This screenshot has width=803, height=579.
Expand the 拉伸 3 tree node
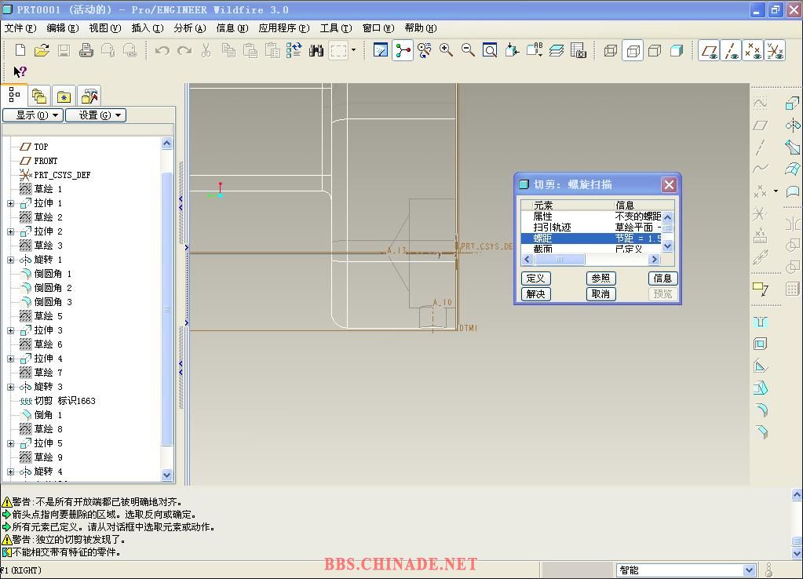[x=11, y=330]
